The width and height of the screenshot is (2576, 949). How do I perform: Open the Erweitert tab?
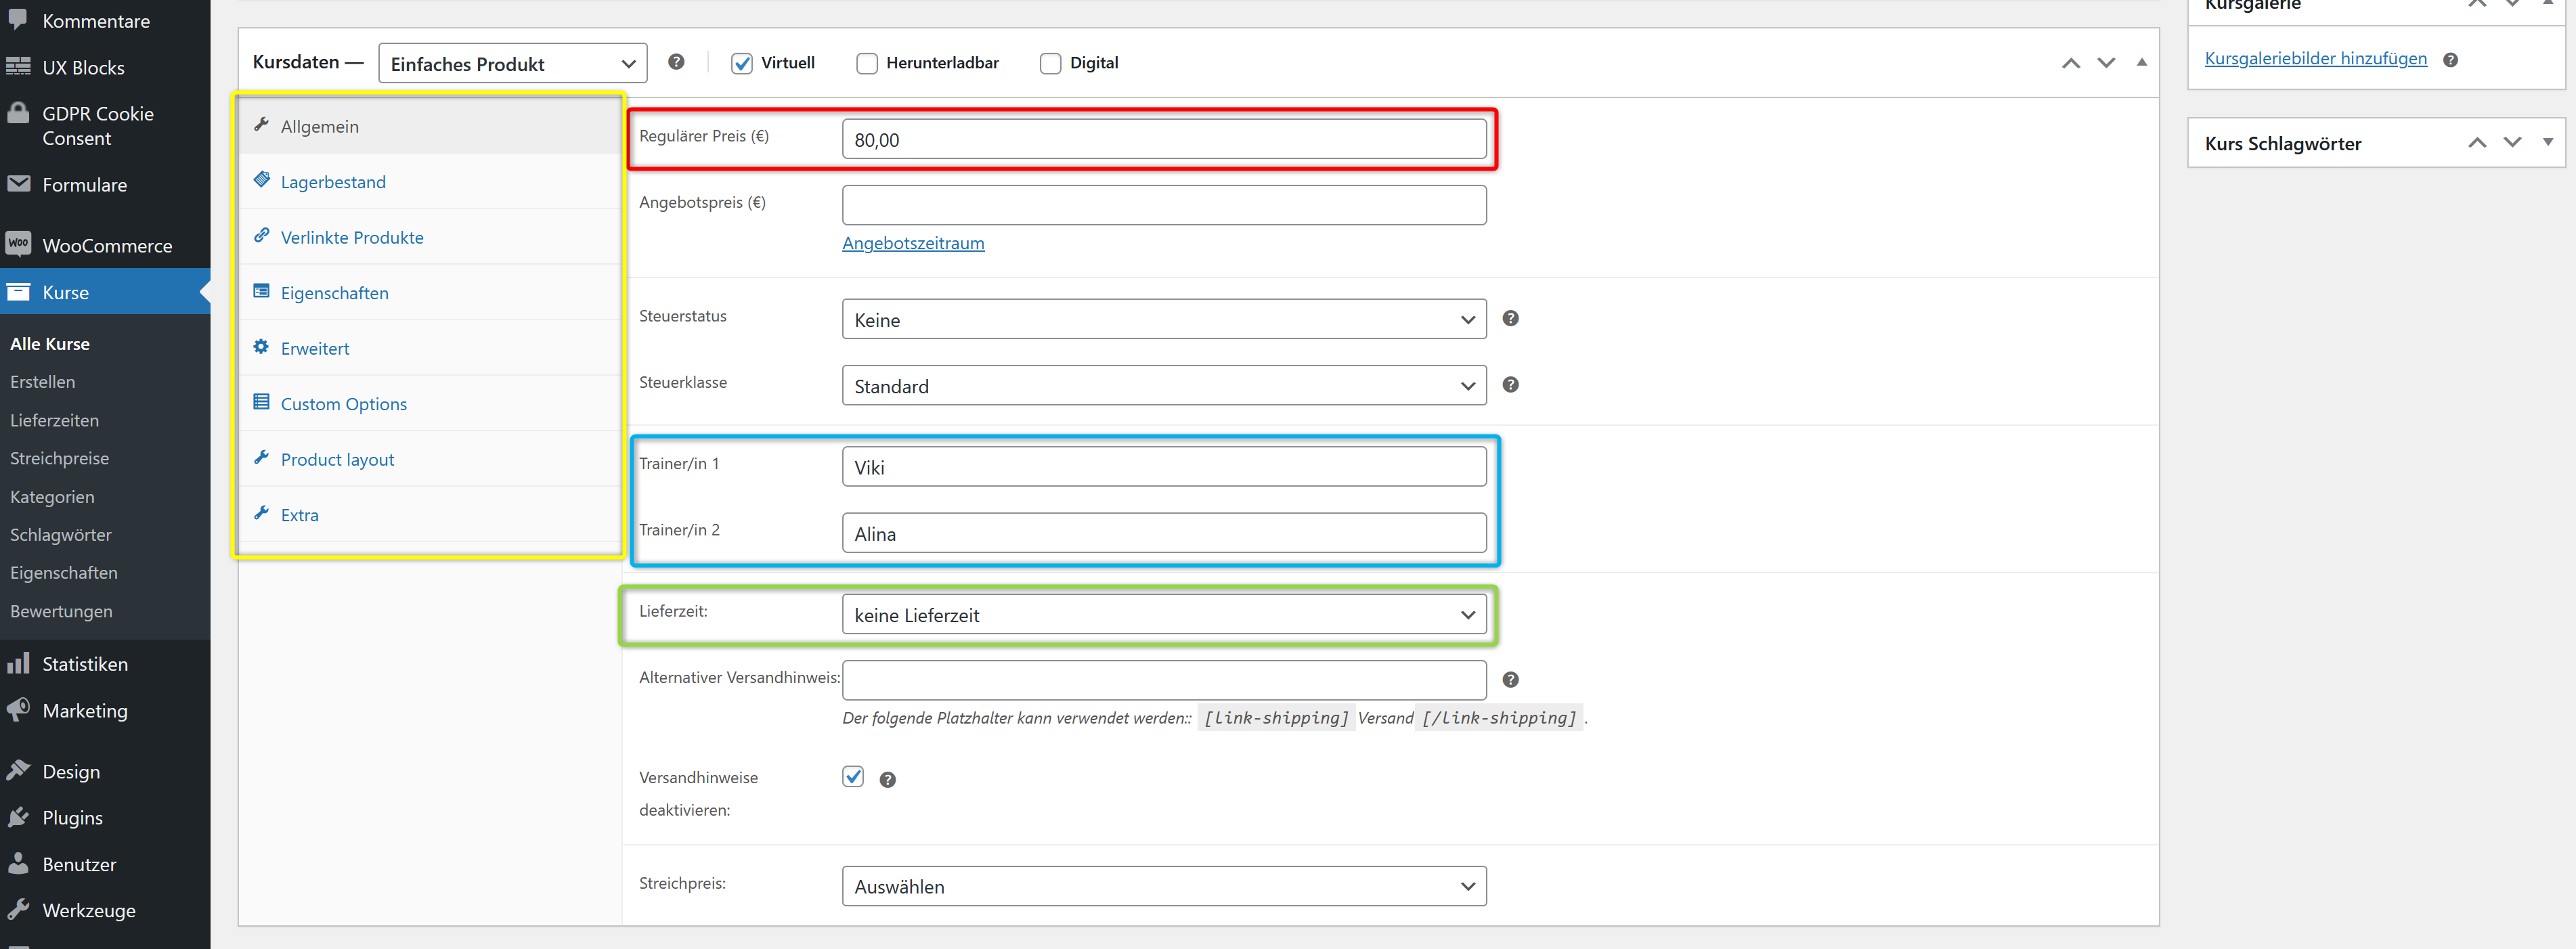click(430, 348)
